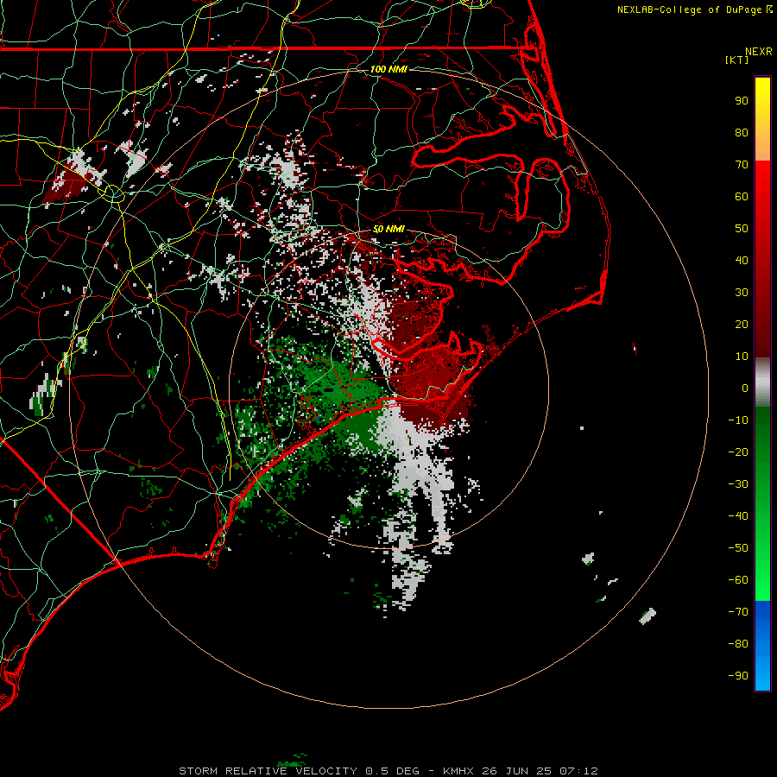Image resolution: width=777 pixels, height=777 pixels.
Task: Pick the -50 scale label
Action: point(738,548)
